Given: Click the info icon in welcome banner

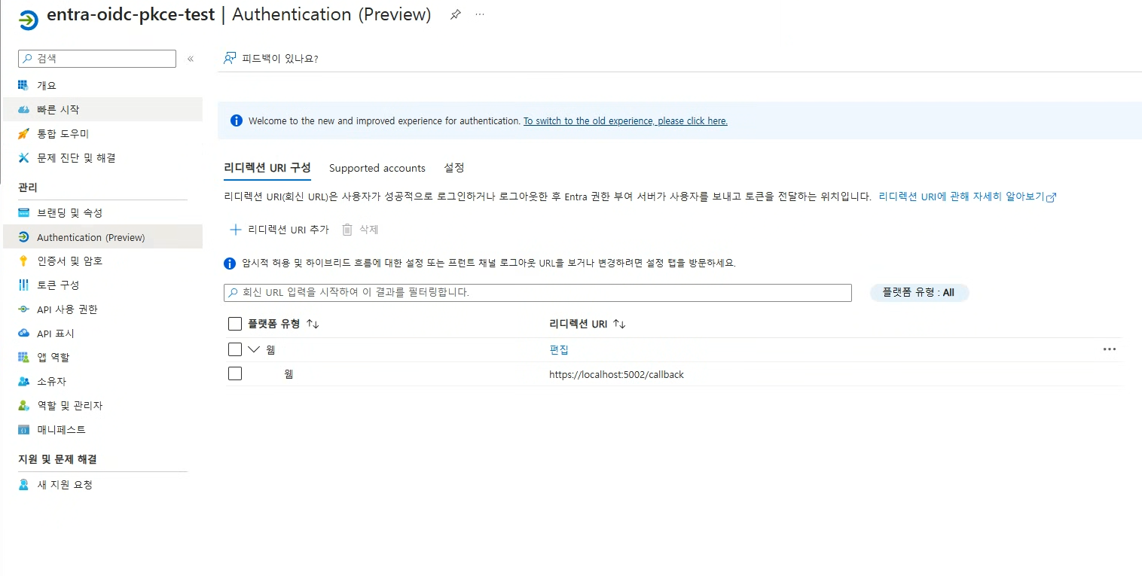Looking at the screenshot, I should 237,120.
